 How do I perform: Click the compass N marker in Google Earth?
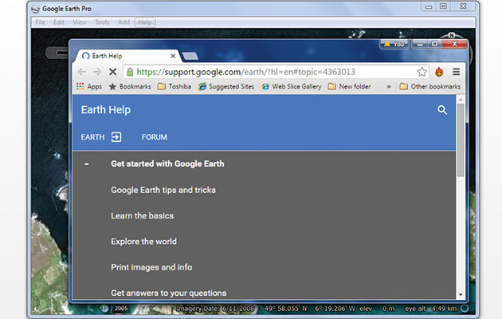(452, 35)
